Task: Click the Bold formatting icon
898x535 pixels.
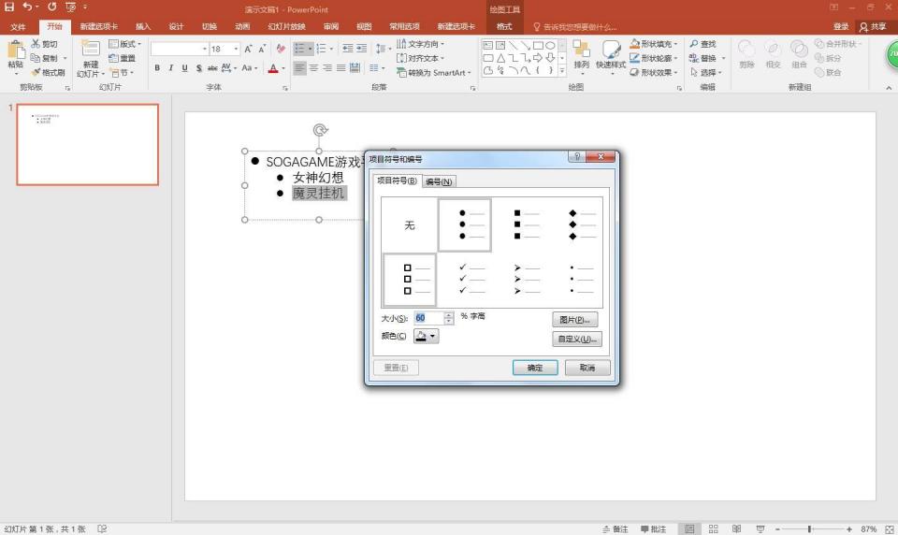Action: (x=157, y=68)
